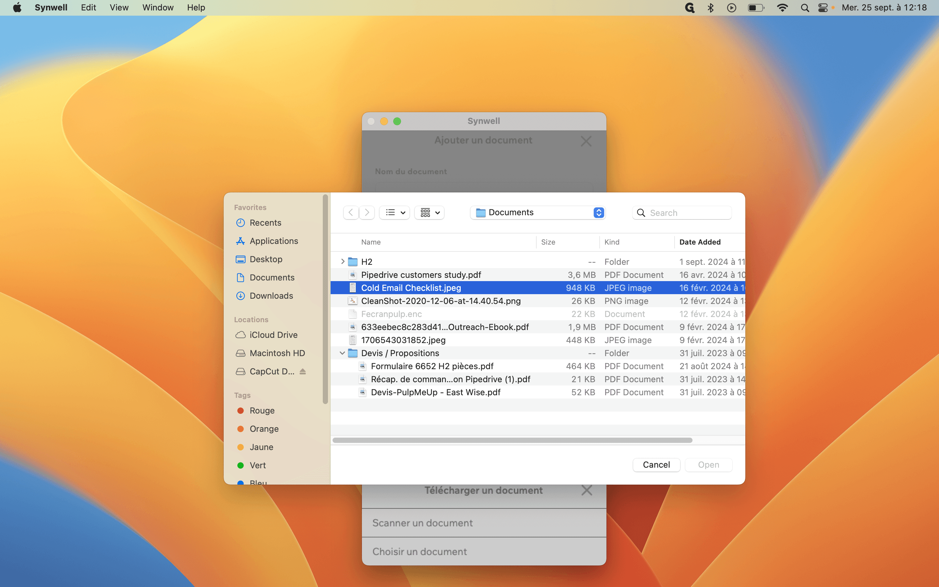Select Cold Email Checklist.jpeg
This screenshot has width=939, height=587.
(537, 288)
